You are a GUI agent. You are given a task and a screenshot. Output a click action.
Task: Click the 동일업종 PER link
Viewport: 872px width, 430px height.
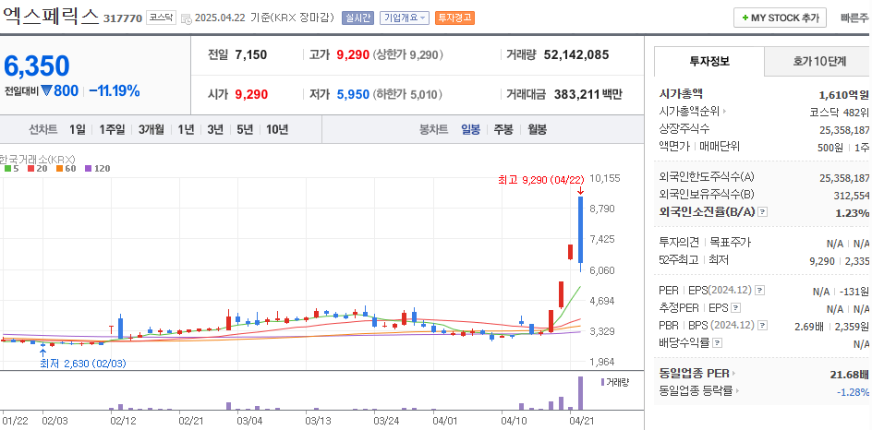click(694, 374)
